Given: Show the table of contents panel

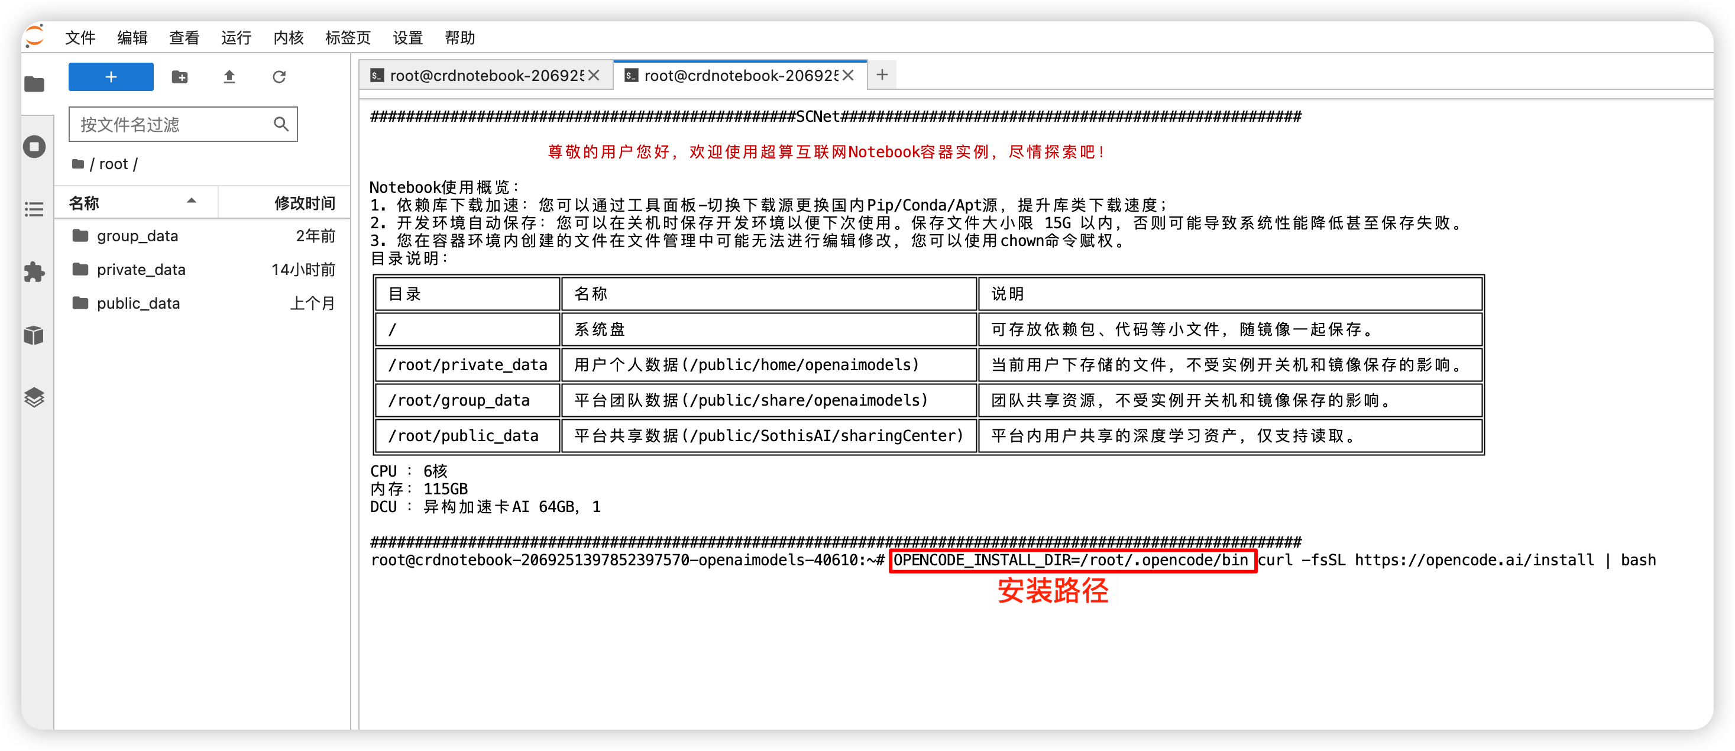Looking at the screenshot, I should (x=34, y=209).
